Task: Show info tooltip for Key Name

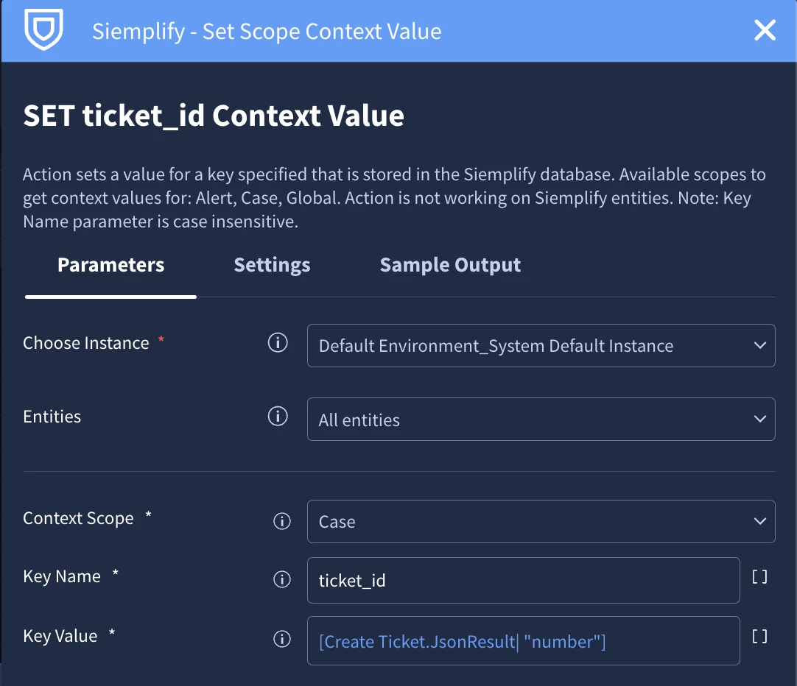Action: click(x=282, y=579)
